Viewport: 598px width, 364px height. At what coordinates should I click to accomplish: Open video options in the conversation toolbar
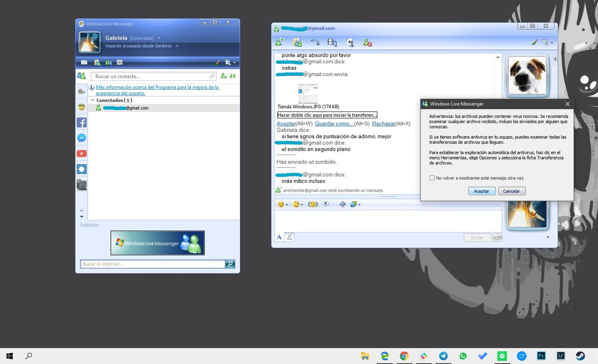coord(332,42)
